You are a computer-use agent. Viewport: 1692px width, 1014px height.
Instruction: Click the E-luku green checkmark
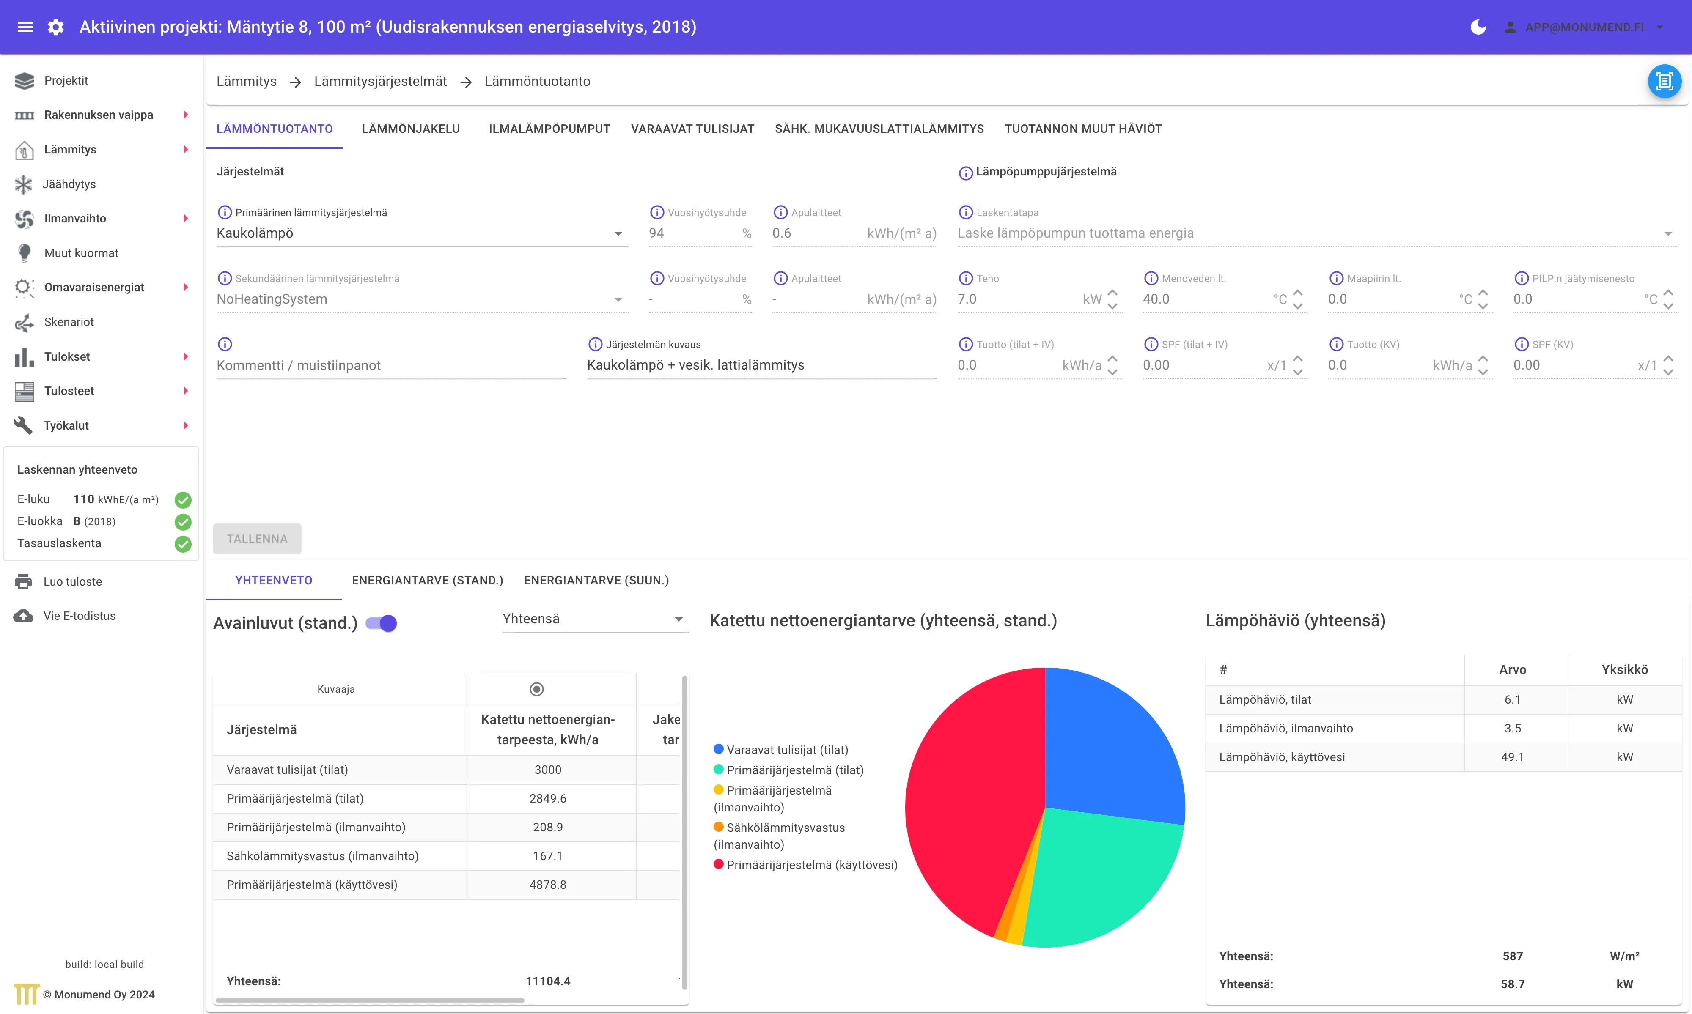click(x=183, y=500)
